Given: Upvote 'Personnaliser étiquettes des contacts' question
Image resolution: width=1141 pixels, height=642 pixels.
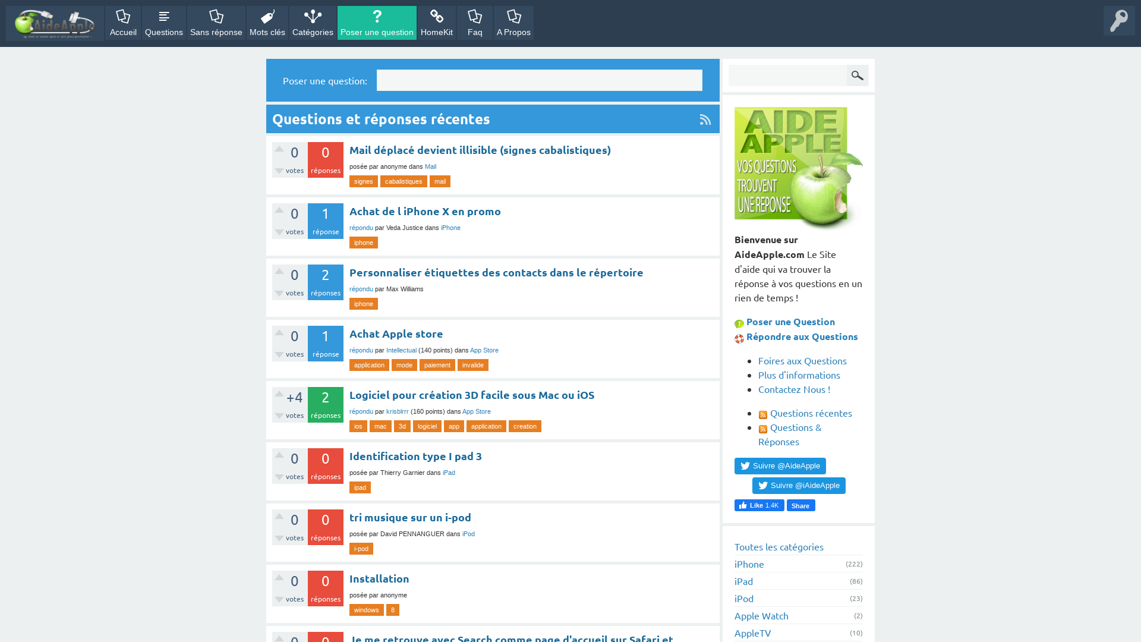Looking at the screenshot, I should click(279, 272).
